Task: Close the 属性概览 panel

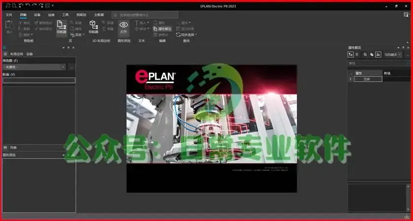Action: (408, 48)
